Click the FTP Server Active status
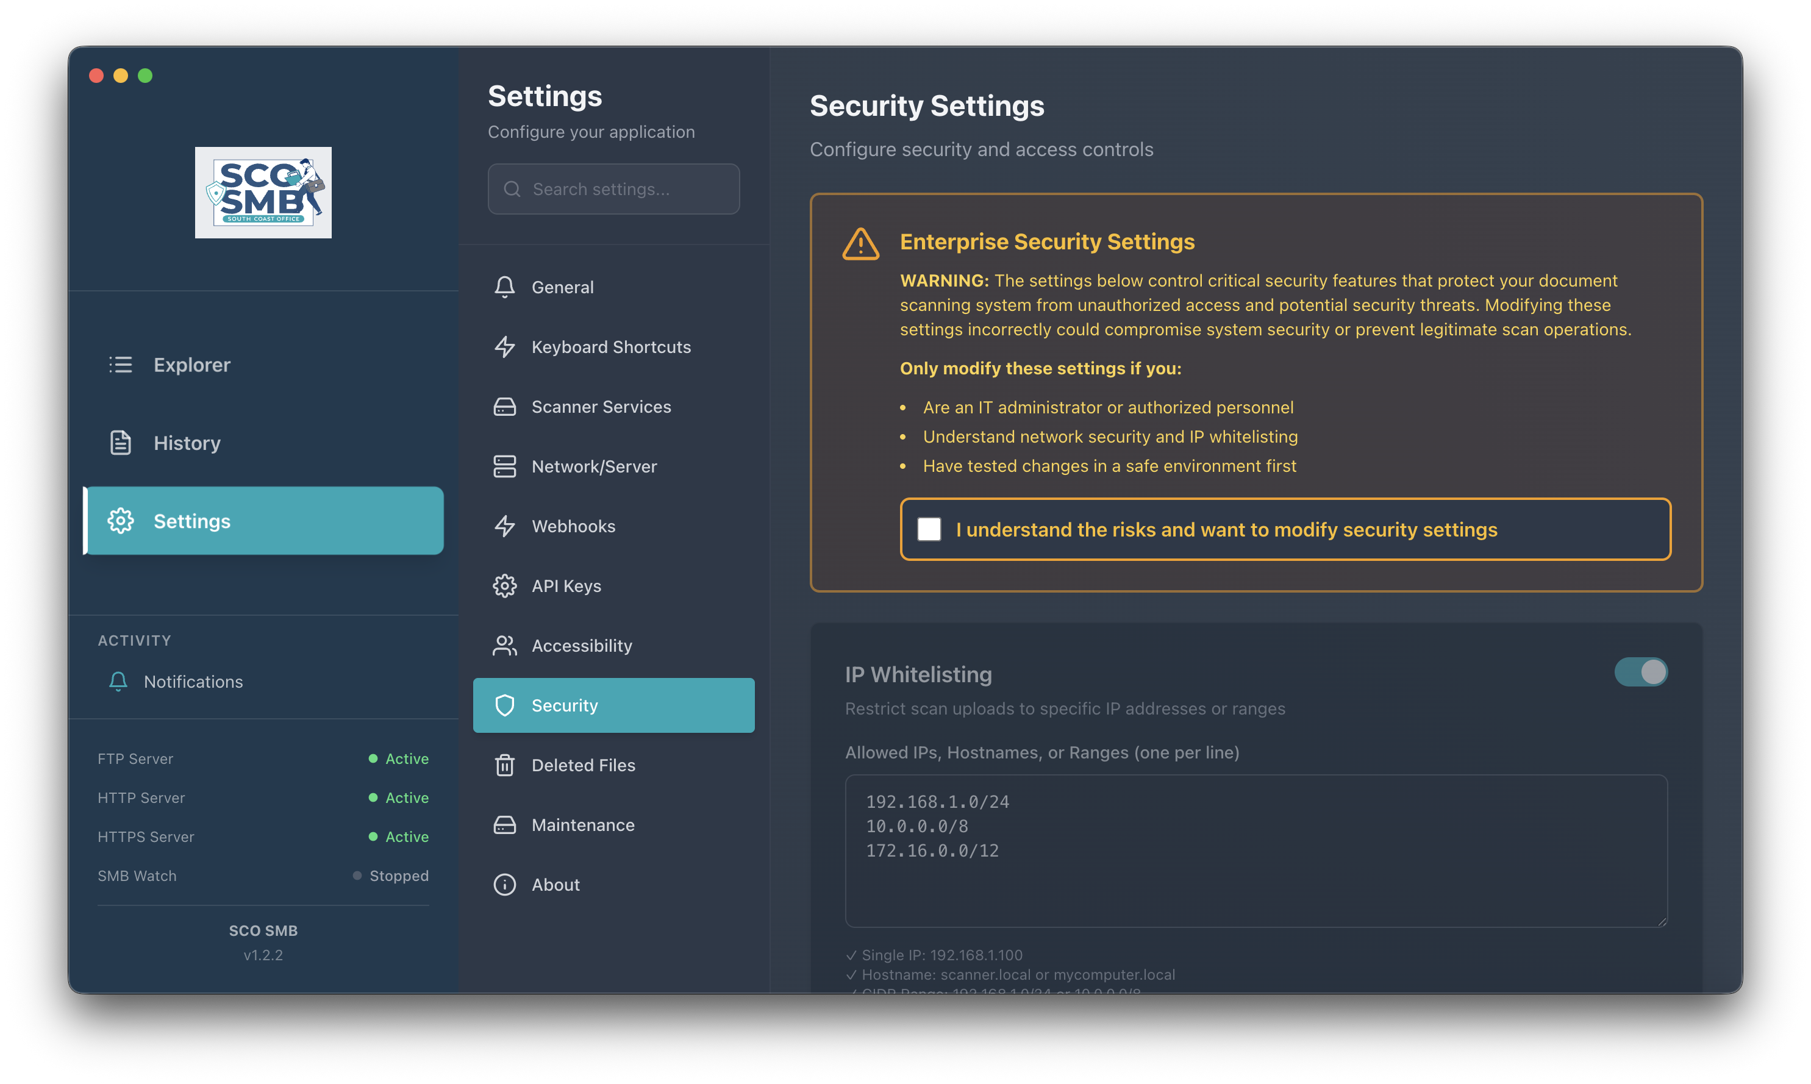1811x1084 pixels. coord(398,758)
